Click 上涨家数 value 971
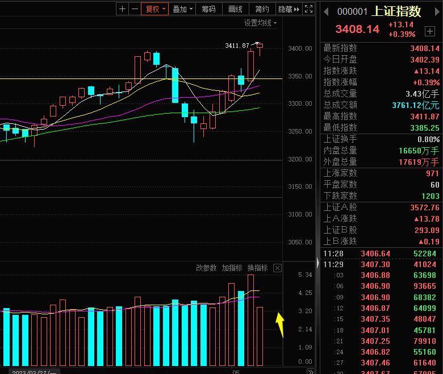 pyautogui.click(x=433, y=173)
